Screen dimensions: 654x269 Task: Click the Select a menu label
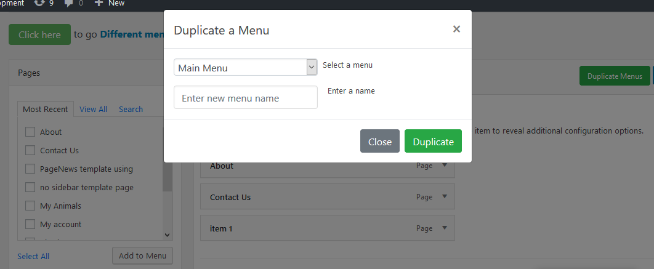pyautogui.click(x=347, y=65)
